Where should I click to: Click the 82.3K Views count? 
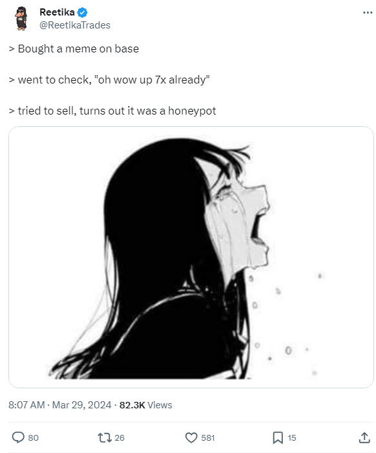point(145,404)
